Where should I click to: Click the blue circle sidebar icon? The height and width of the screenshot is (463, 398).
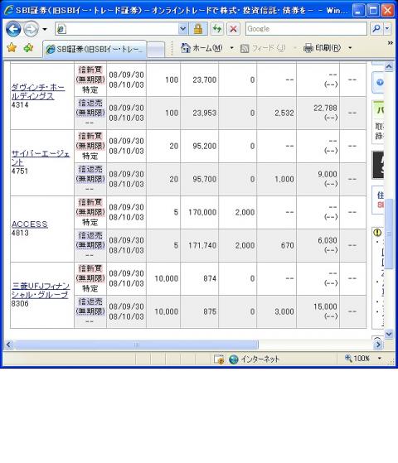(380, 82)
